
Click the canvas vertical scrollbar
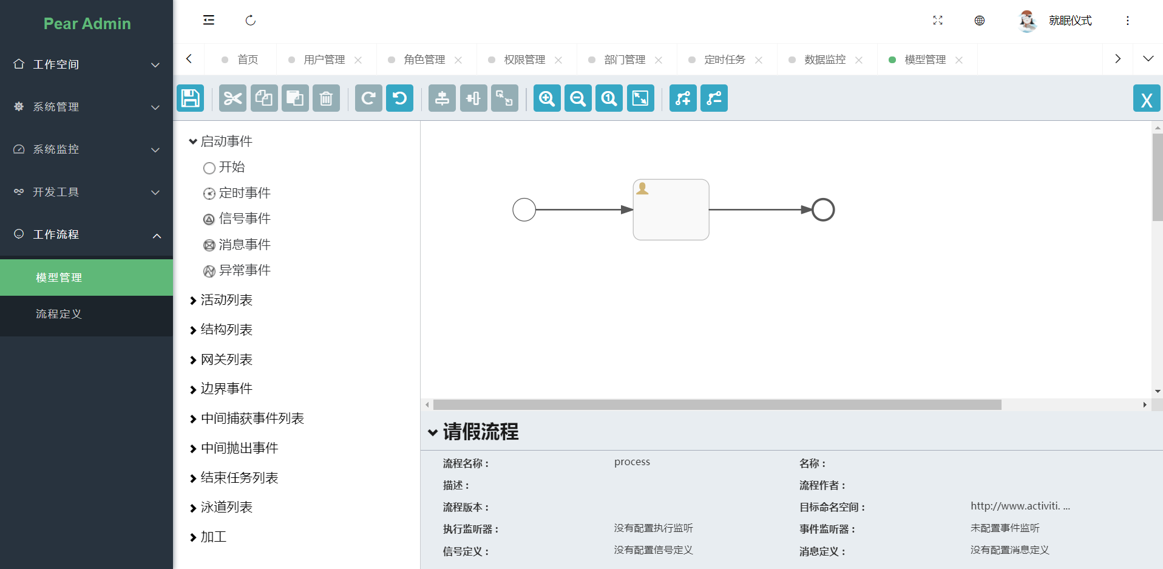pyautogui.click(x=1158, y=177)
